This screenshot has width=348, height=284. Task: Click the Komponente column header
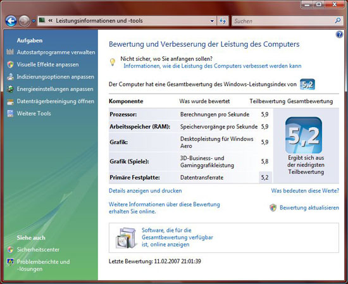click(126, 101)
